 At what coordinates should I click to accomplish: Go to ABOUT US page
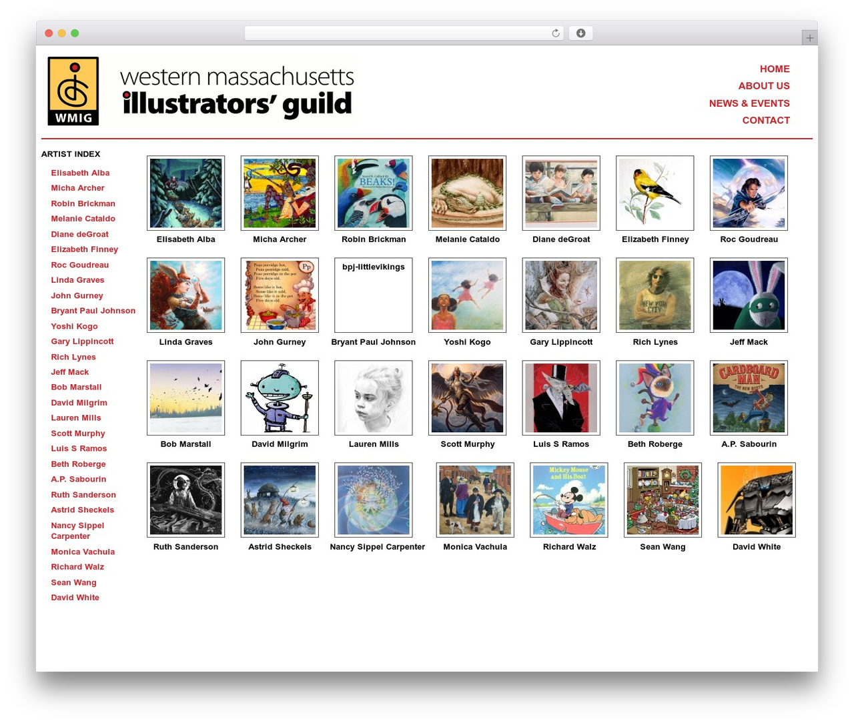point(764,85)
